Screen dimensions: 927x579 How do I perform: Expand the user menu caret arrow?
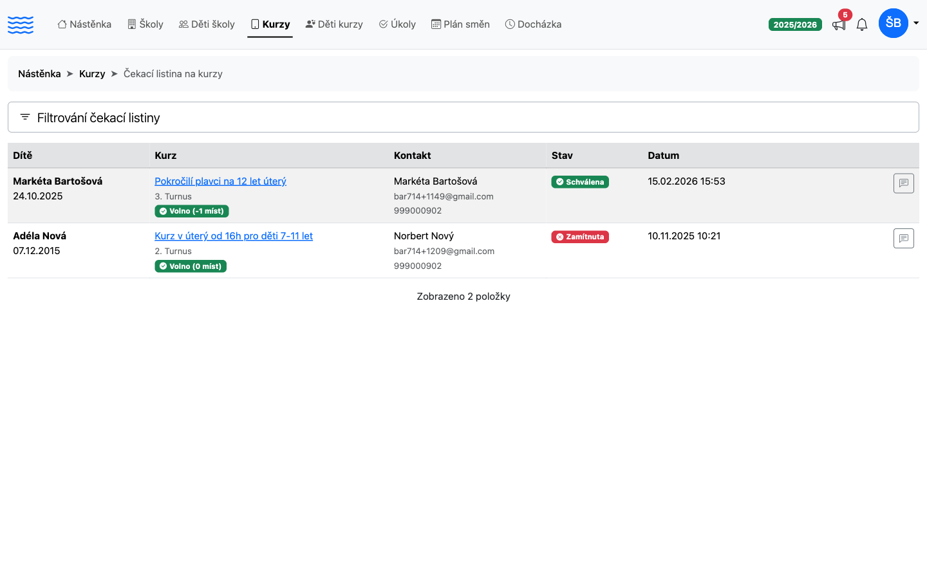(x=916, y=23)
